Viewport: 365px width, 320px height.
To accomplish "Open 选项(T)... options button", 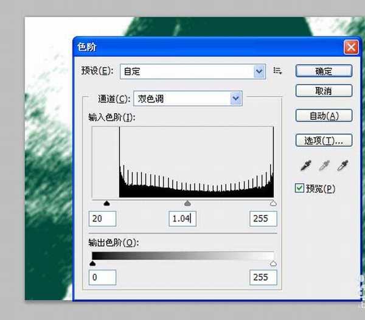I will pos(324,141).
